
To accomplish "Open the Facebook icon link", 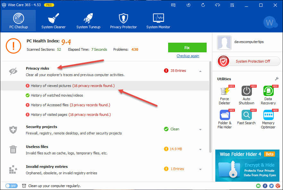I will point(265,186).
